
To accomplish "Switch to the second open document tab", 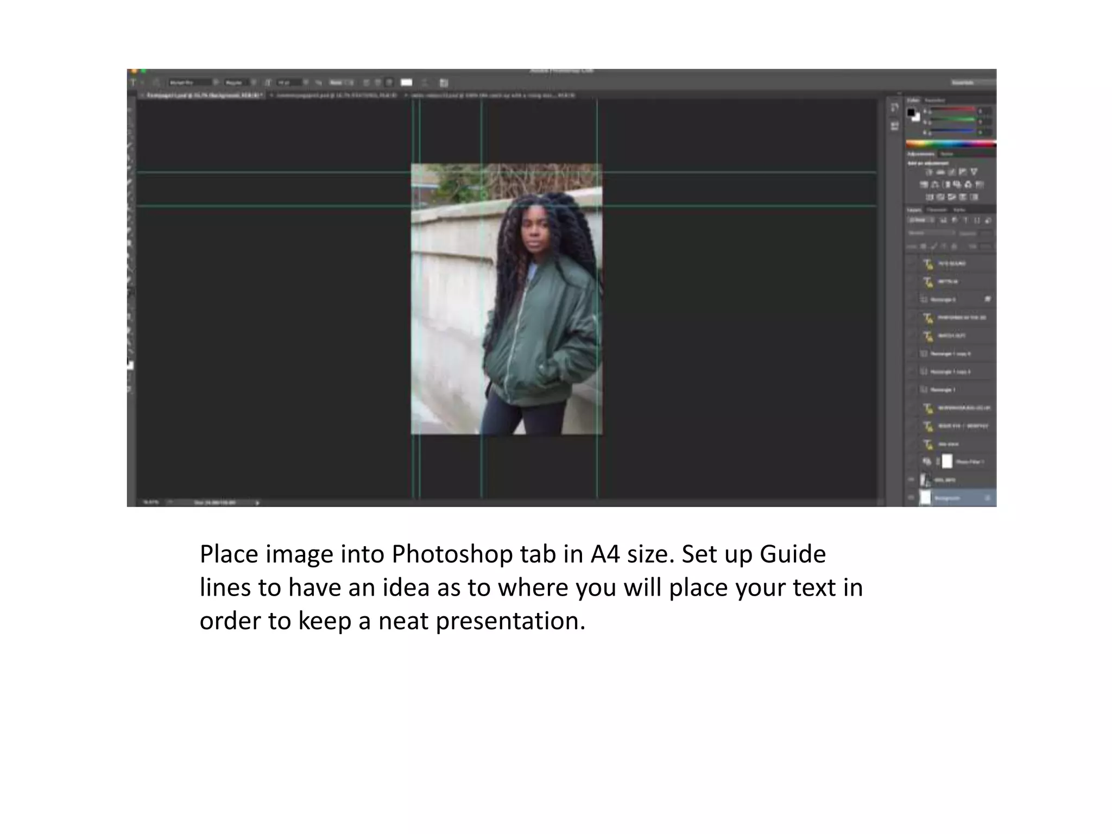I will [337, 95].
